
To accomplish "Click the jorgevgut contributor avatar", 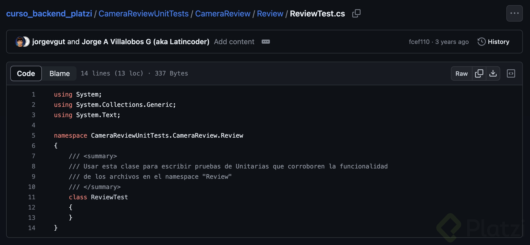I will [20, 42].
